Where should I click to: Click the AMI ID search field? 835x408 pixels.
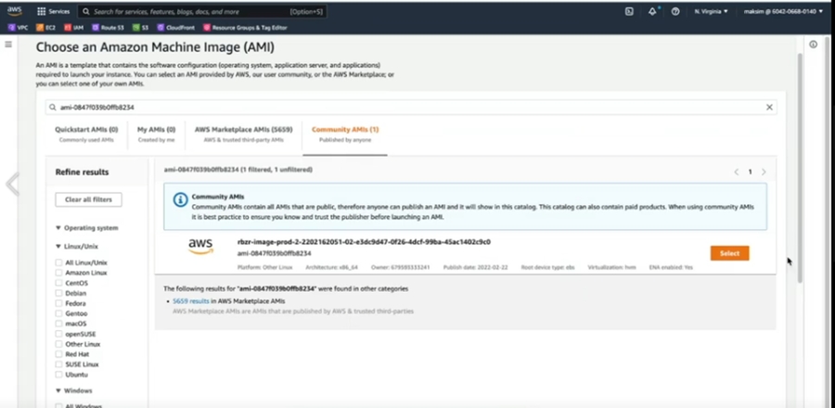(x=408, y=108)
